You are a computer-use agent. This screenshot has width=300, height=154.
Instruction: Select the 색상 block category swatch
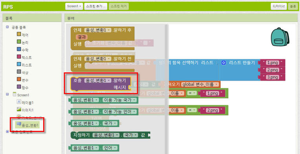click(19, 72)
